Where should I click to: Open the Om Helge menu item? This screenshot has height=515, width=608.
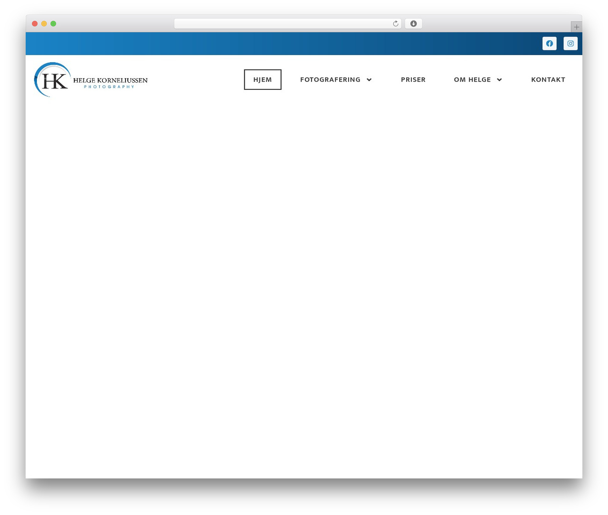(x=472, y=80)
